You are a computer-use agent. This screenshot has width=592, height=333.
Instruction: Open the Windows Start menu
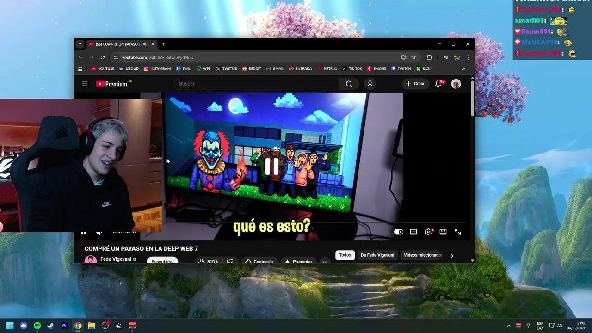(x=10, y=326)
